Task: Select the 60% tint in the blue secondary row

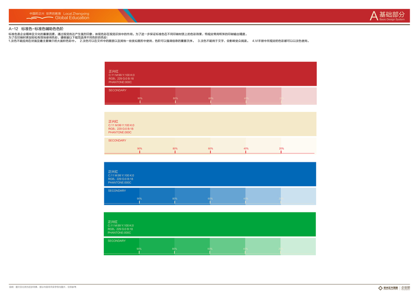Action: [x=228, y=197]
